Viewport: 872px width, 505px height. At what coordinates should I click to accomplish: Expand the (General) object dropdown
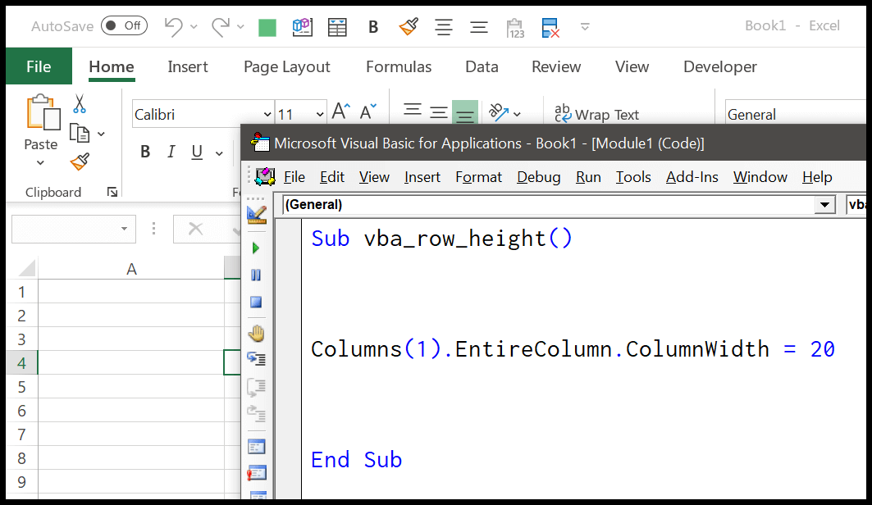point(824,205)
